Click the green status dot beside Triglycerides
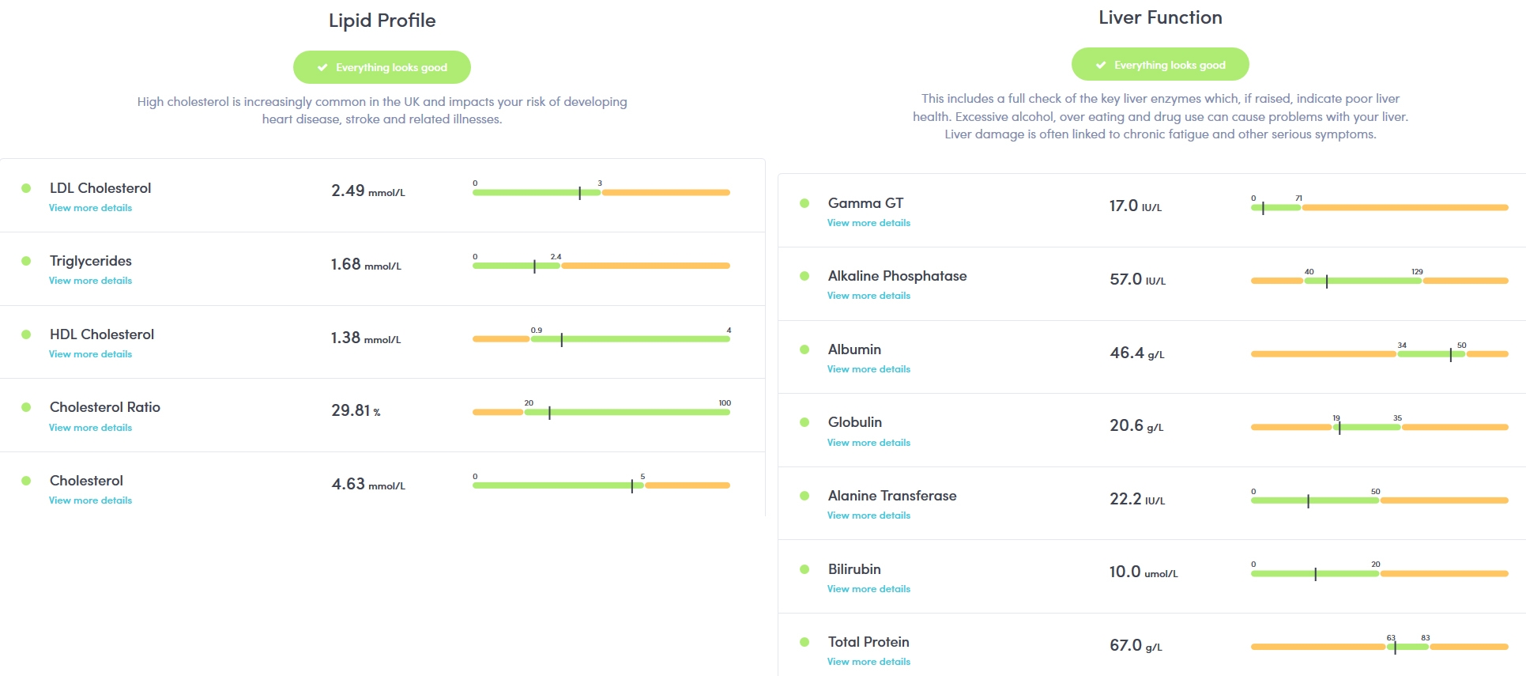This screenshot has height=676, width=1526. [x=26, y=261]
